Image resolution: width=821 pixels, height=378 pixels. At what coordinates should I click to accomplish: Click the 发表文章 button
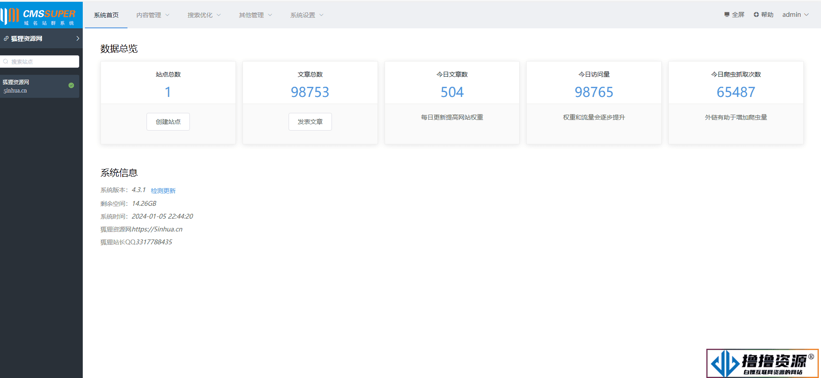(x=310, y=122)
